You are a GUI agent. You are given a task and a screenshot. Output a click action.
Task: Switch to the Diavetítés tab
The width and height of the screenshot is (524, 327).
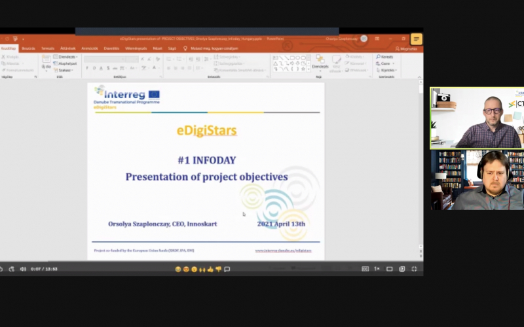tap(111, 48)
